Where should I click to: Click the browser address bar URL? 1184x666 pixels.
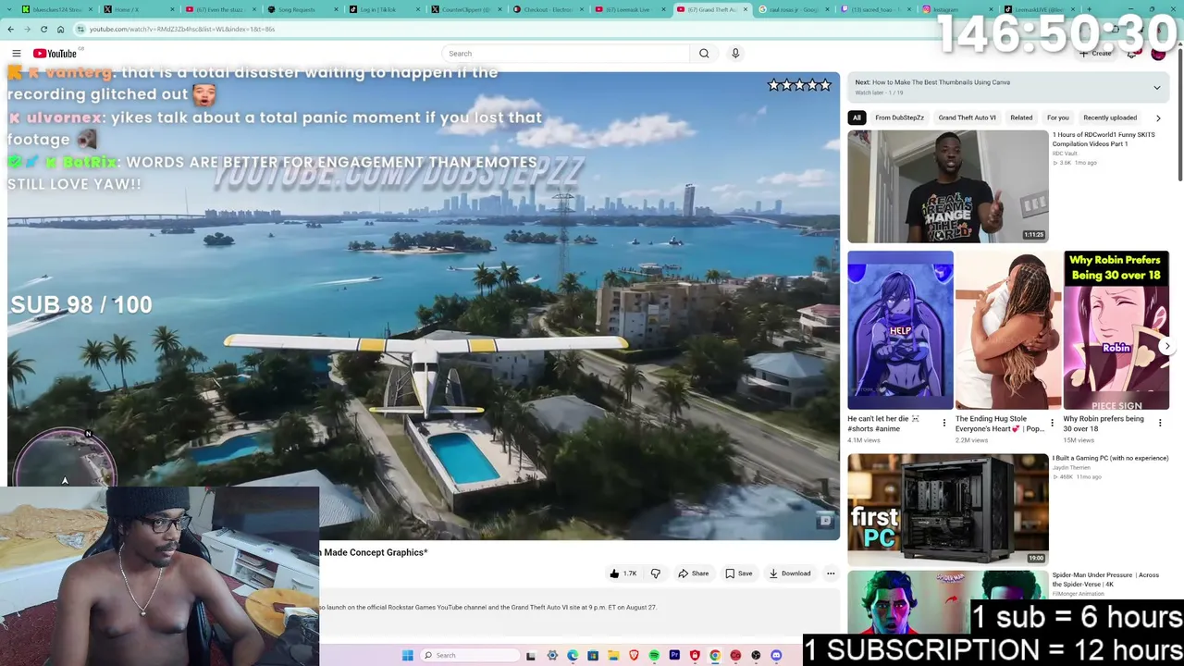point(182,29)
